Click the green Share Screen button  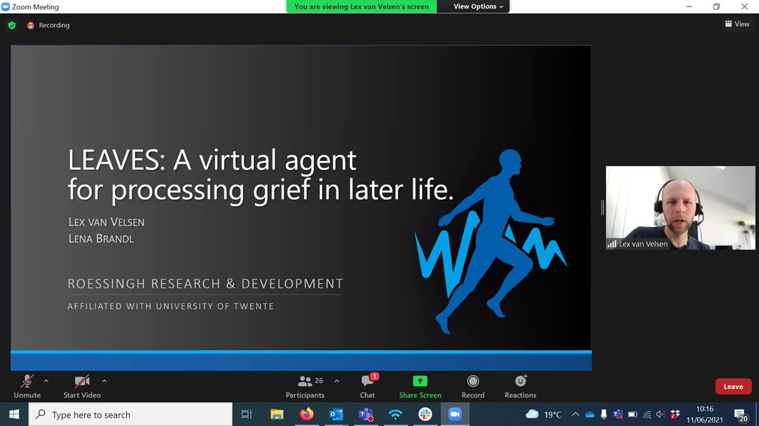point(420,386)
